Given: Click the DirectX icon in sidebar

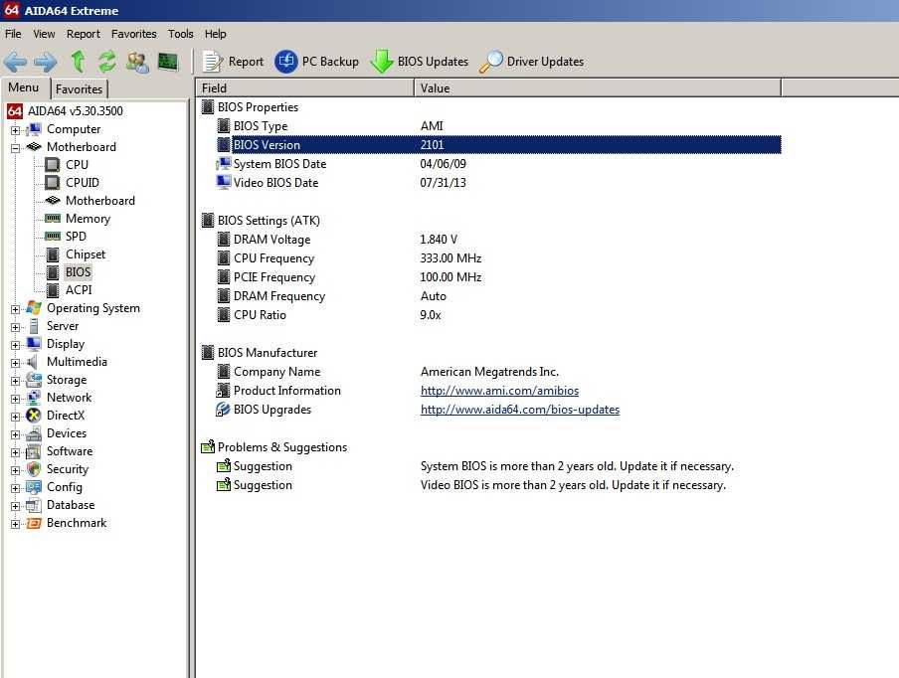Looking at the screenshot, I should (34, 416).
